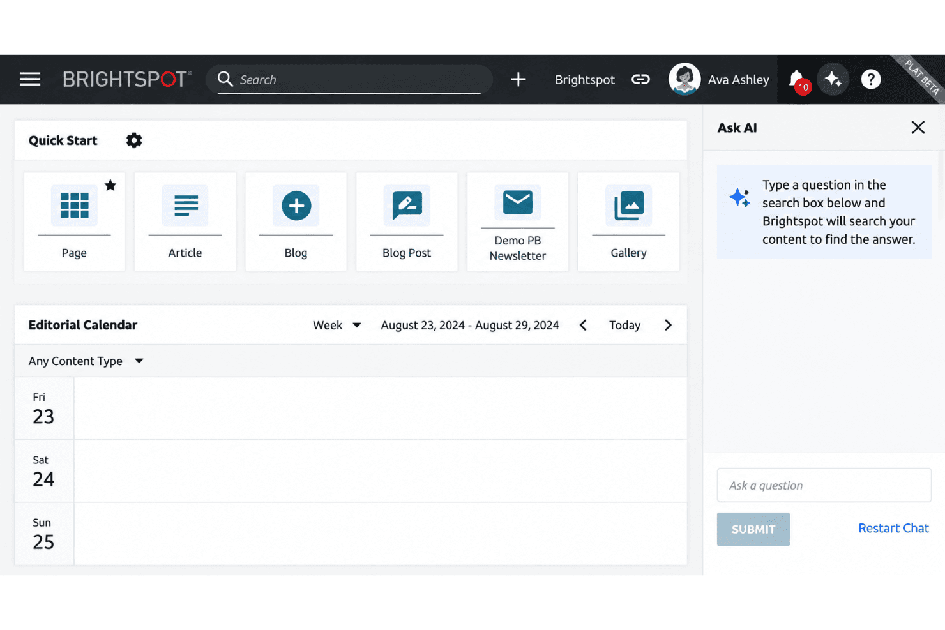Image resolution: width=945 pixels, height=630 pixels.
Task: Click the Ava Ashley user name
Action: (x=738, y=80)
